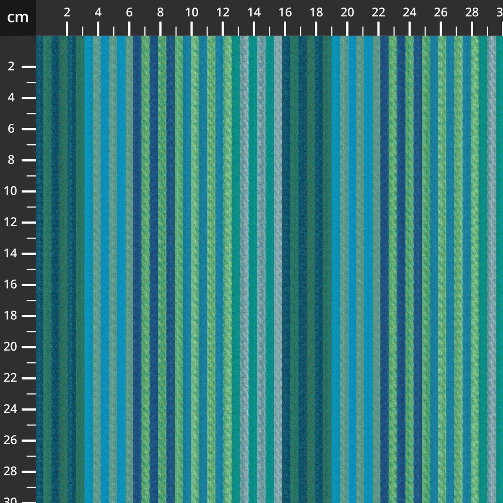Screen dimensions: 503x503
Task: Click the number 2 on the left ruler
Action: click(11, 66)
